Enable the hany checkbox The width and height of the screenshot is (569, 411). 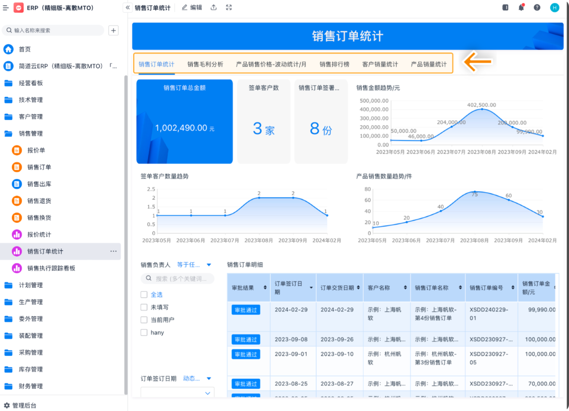(144, 333)
